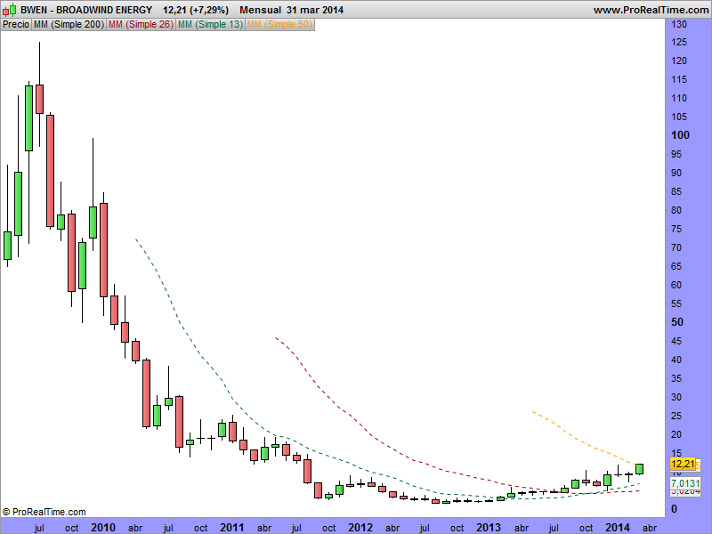Click the 2010 year label on time axis
The height and width of the screenshot is (534, 712).
tap(103, 528)
